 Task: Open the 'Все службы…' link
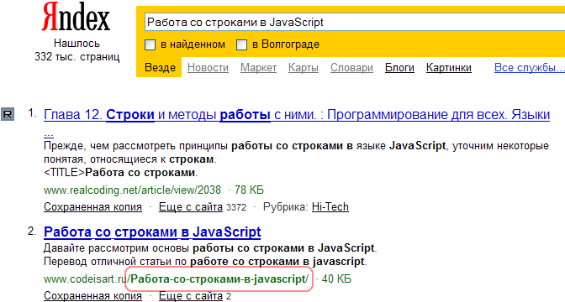point(530,68)
